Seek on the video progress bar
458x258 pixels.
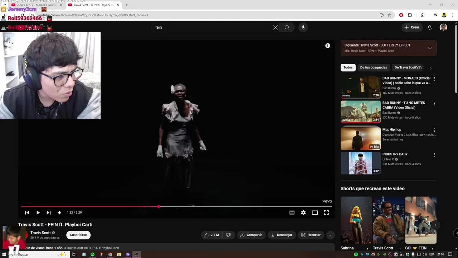click(176, 207)
